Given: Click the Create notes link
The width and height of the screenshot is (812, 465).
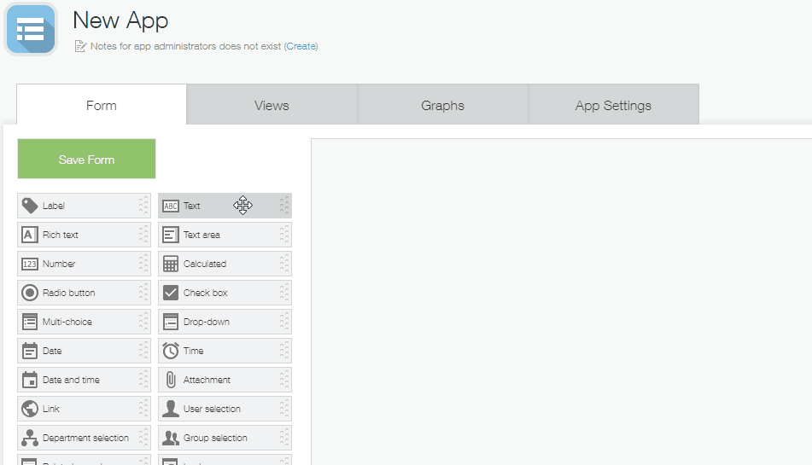Looking at the screenshot, I should pyautogui.click(x=301, y=46).
